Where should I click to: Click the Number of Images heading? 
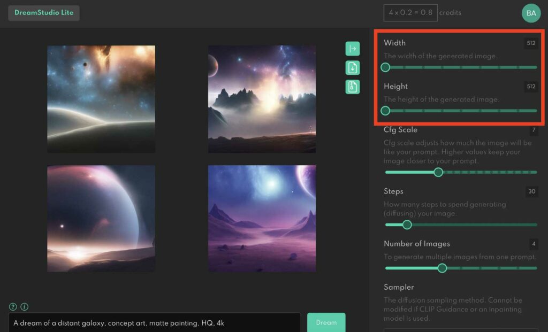417,244
